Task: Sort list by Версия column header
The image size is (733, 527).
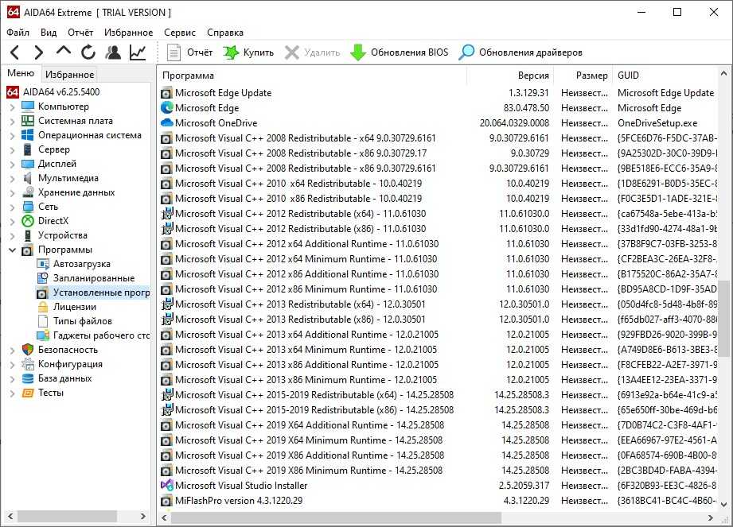Action: [532, 76]
